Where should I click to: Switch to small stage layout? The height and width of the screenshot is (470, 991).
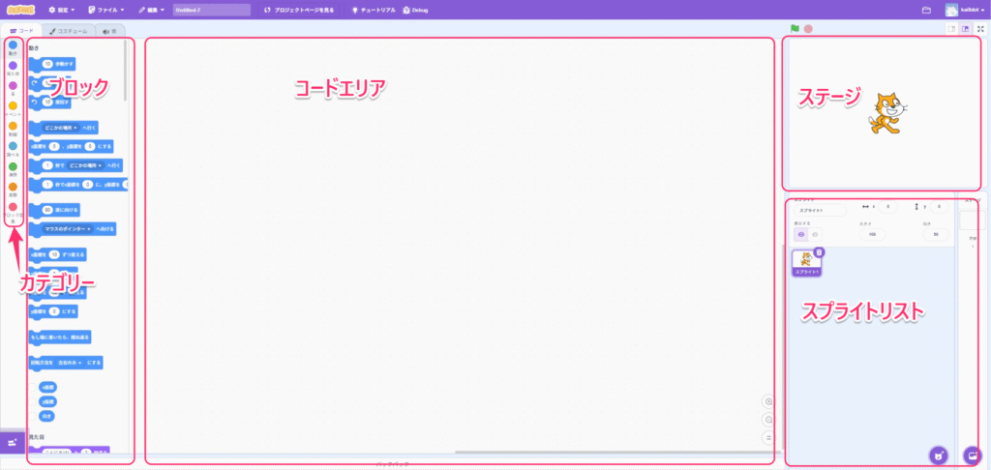coord(951,29)
